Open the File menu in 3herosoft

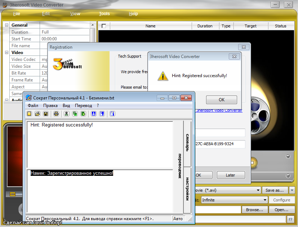click(17, 14)
